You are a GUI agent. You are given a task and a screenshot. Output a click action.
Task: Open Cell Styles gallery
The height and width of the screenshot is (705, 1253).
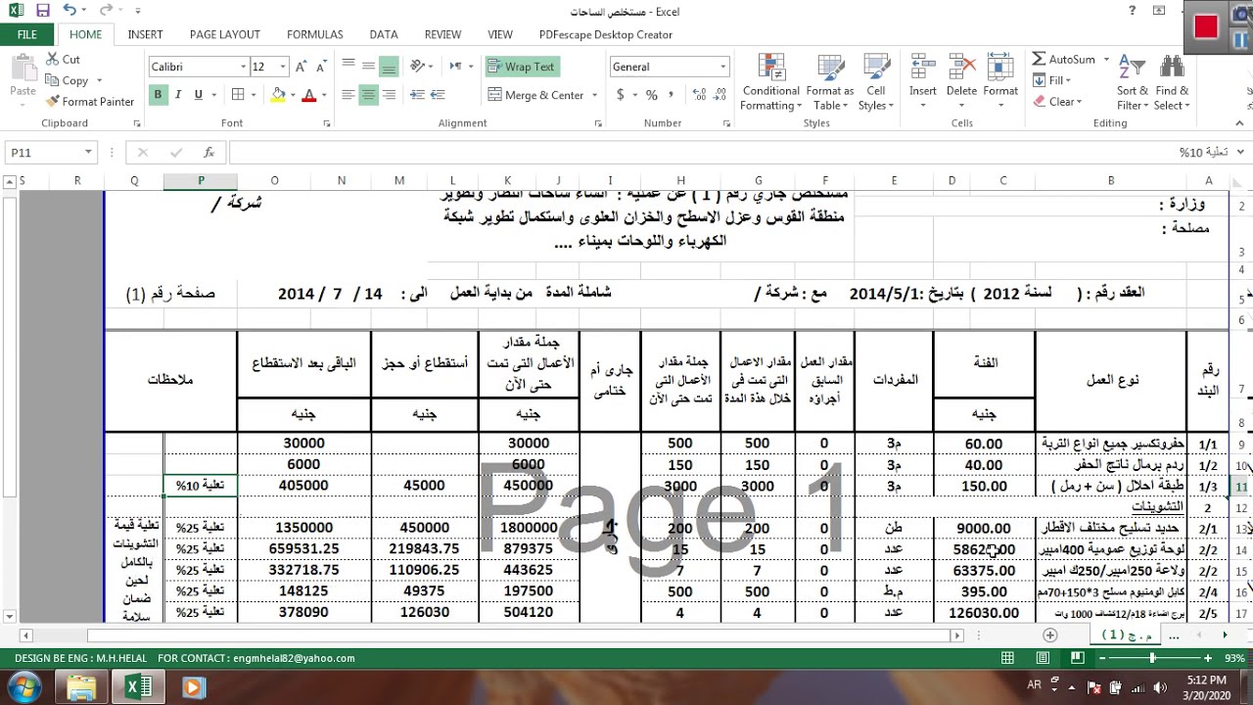point(875,83)
